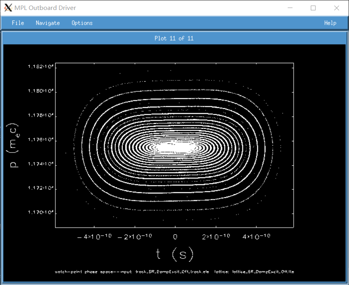This screenshot has height=285, width=349.
Task: Close the MPL Outboard Driver window
Action: pyautogui.click(x=337, y=8)
